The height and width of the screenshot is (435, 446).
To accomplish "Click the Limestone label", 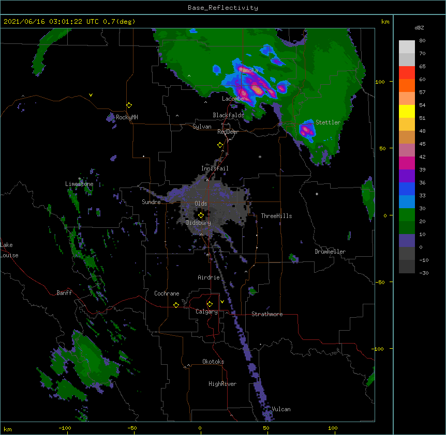I will (x=79, y=184).
